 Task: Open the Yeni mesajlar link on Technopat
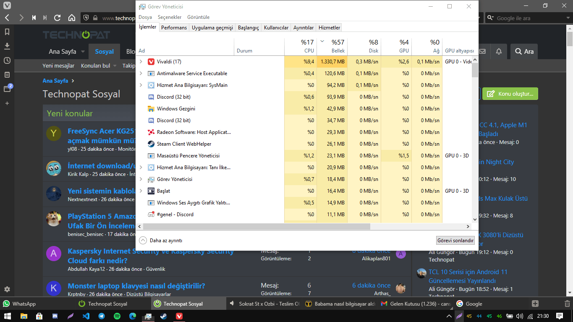58,66
